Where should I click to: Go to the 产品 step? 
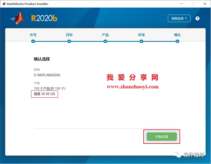click(105, 35)
